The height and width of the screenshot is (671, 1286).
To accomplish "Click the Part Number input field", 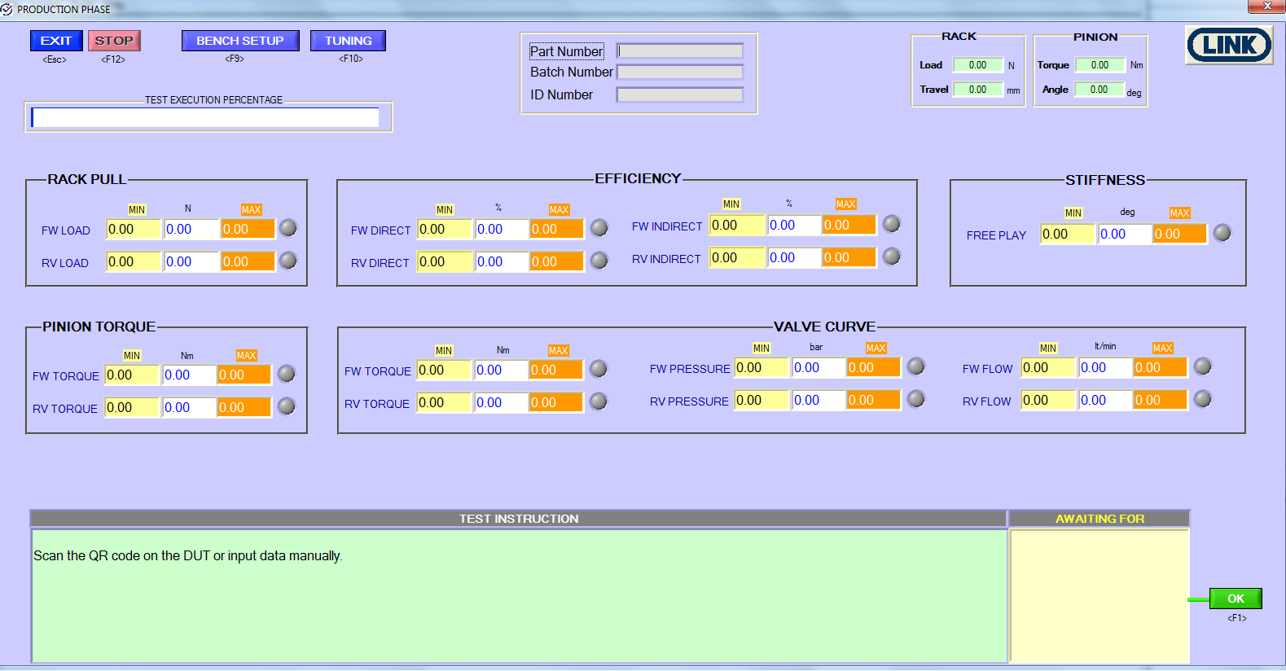I will 680,51.
